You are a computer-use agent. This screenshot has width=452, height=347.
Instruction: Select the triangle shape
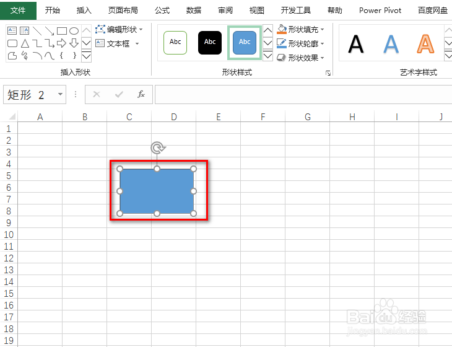25,43
